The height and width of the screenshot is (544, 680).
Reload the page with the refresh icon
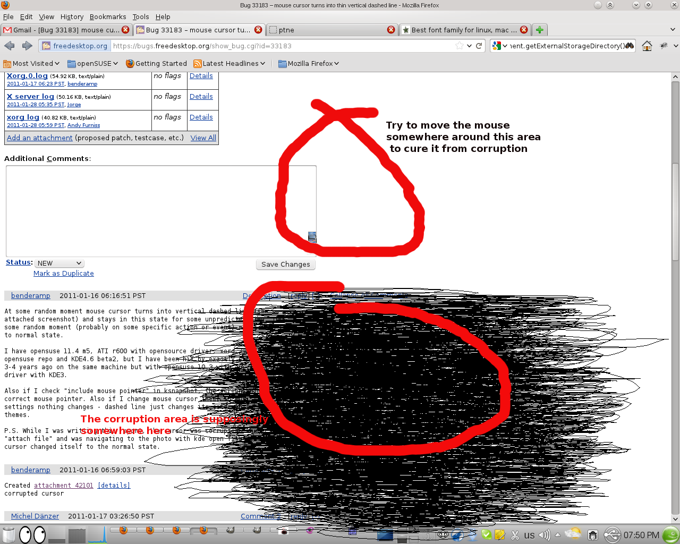coord(479,46)
